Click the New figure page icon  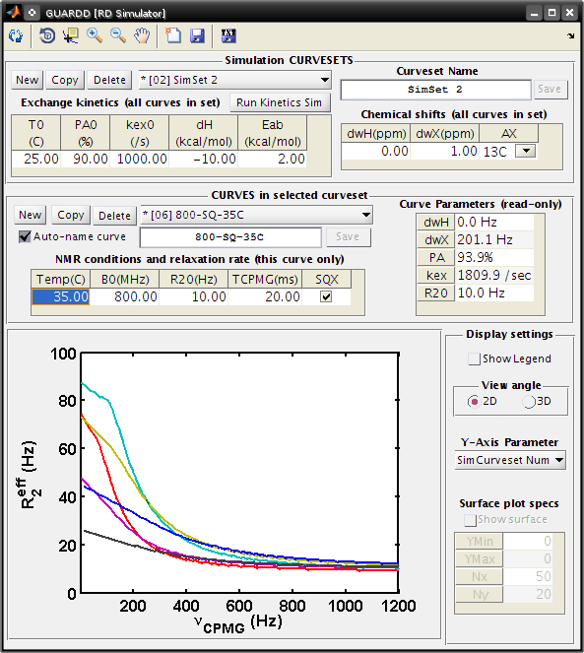(x=173, y=35)
